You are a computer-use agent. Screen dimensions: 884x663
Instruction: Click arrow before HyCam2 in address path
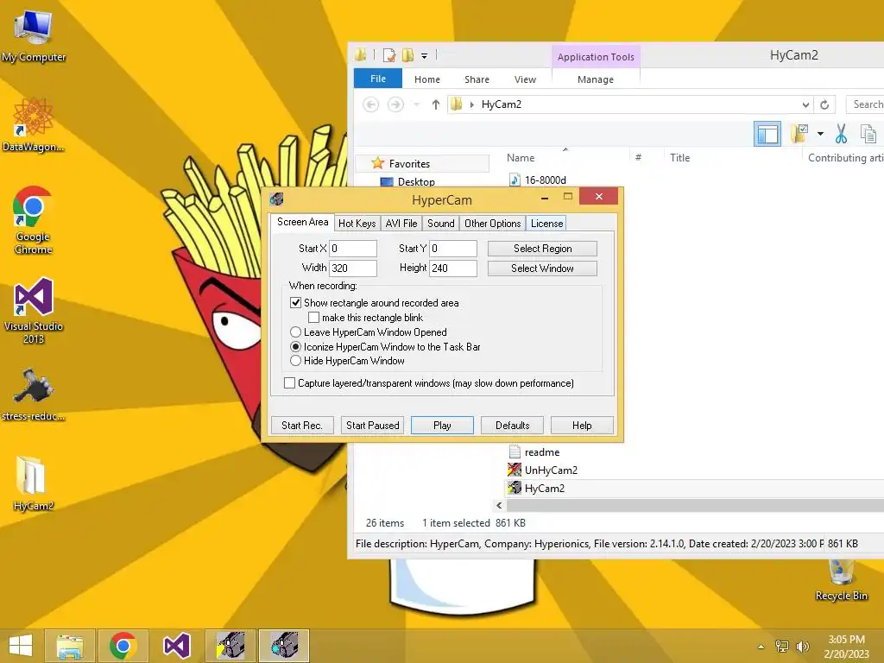point(472,104)
